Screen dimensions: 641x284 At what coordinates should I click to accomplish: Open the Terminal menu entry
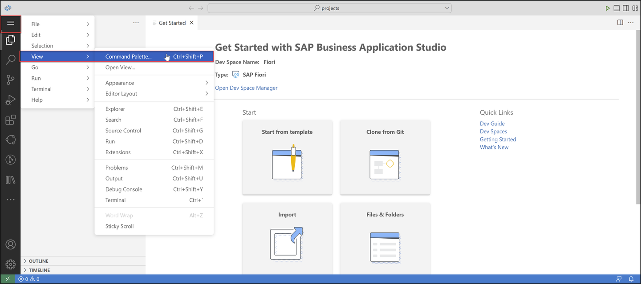point(57,89)
